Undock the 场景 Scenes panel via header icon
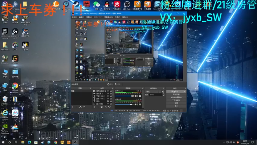 pyautogui.click(x=91, y=88)
